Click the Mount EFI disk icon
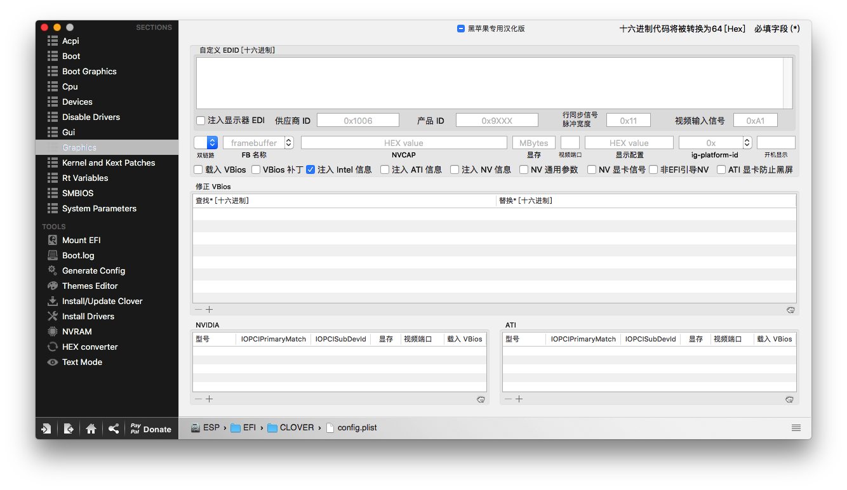This screenshot has height=490, width=847. tap(53, 240)
